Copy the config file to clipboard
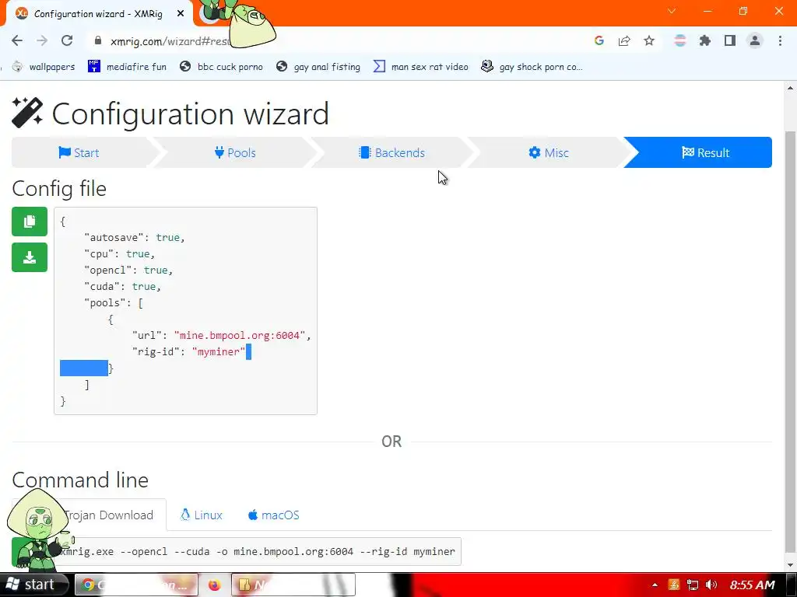The height and width of the screenshot is (597, 797). (x=30, y=222)
